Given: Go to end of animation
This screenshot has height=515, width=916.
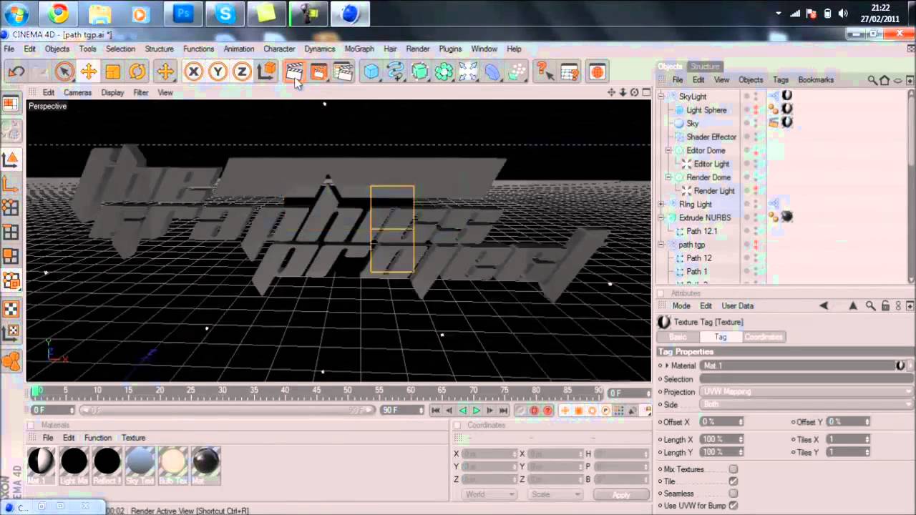Looking at the screenshot, I should [503, 411].
